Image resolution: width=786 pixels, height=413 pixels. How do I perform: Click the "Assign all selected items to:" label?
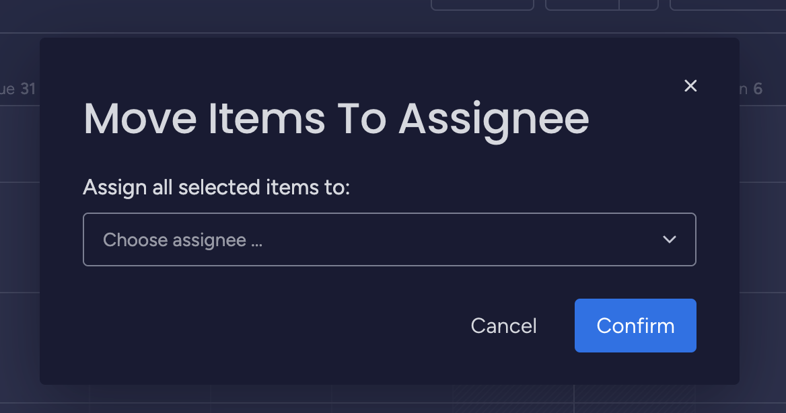click(217, 187)
